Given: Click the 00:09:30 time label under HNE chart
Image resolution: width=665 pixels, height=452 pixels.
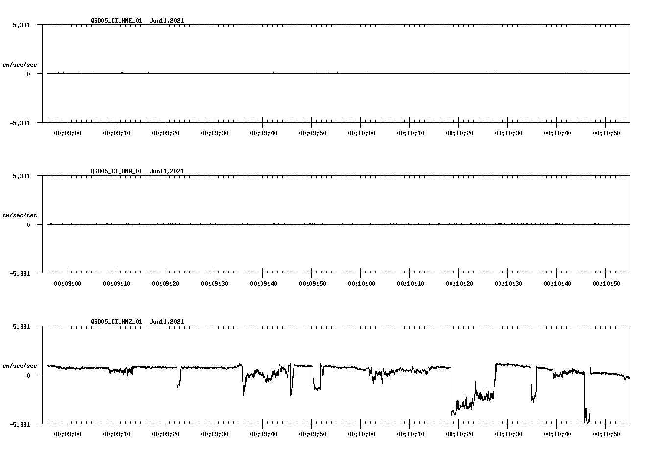Looking at the screenshot, I should pos(214,133).
